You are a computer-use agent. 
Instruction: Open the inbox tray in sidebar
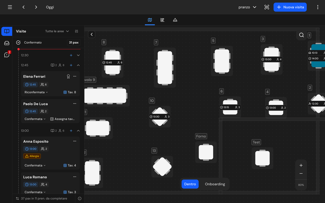click(x=7, y=43)
